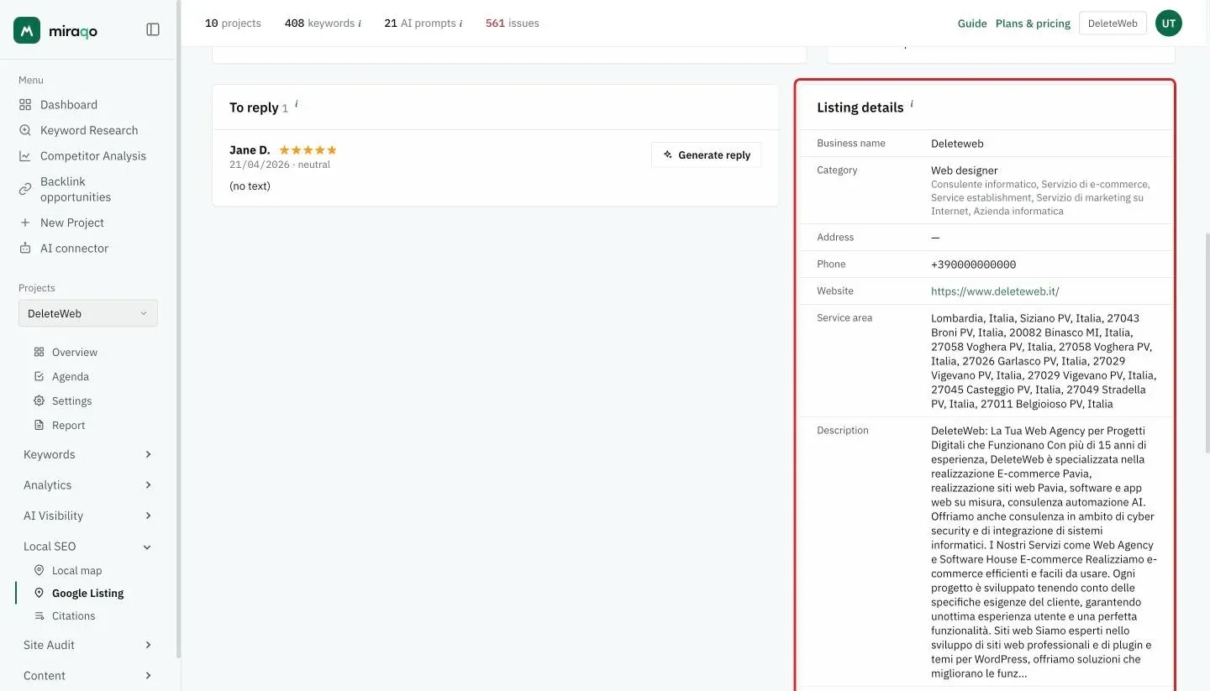Click the phone number +390000000000
Viewport: 1210px width, 691px height.
pyautogui.click(x=973, y=264)
